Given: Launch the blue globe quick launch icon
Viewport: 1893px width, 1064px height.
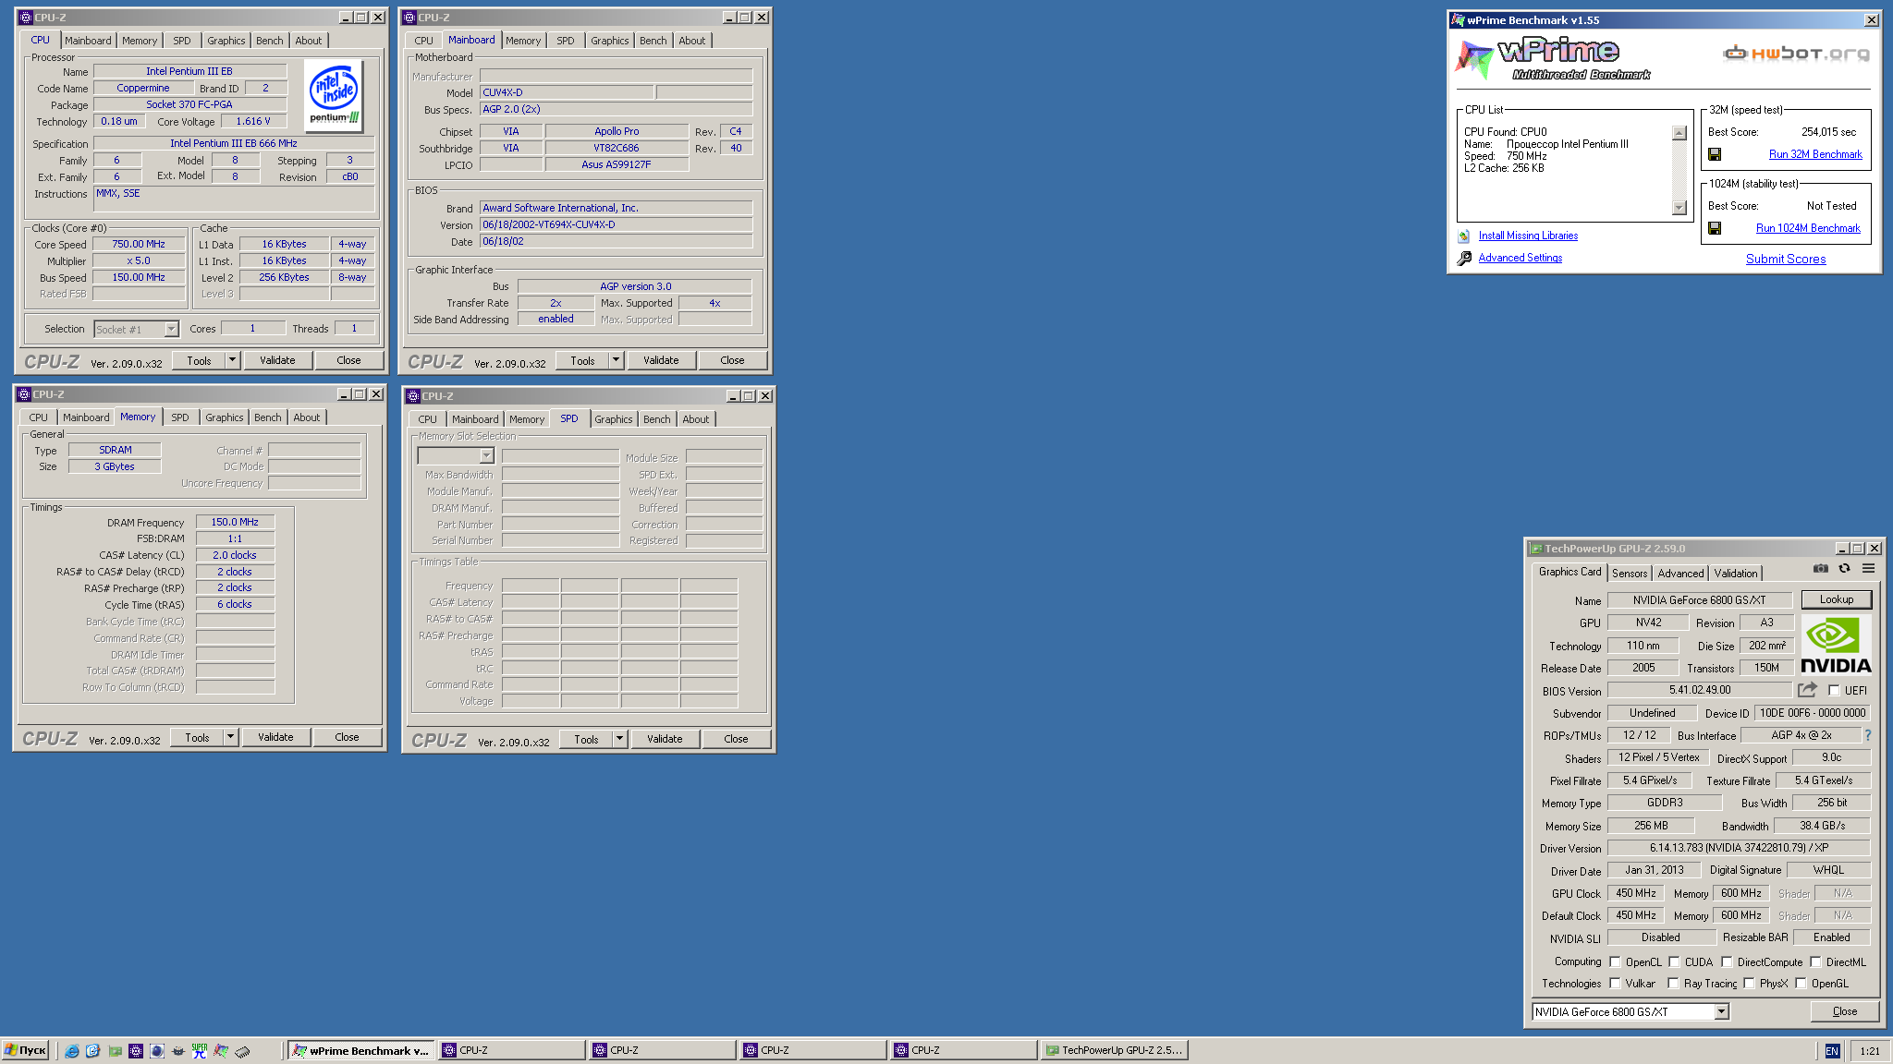Looking at the screenshot, I should coord(157,1051).
